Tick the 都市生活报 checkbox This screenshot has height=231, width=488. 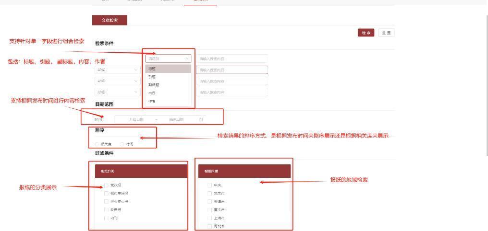[x=107, y=193]
